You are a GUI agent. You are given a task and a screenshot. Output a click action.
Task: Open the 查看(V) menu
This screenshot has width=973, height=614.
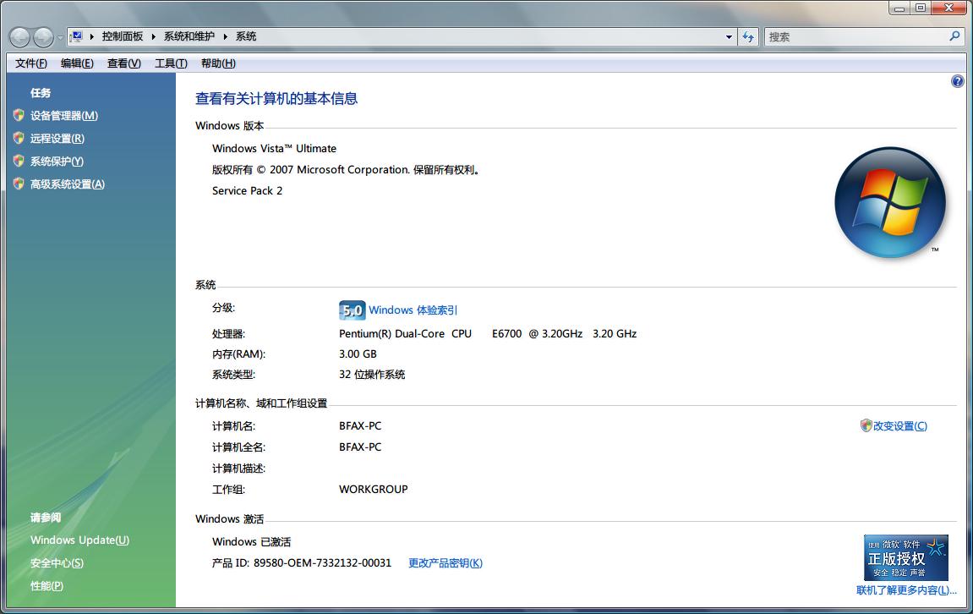tap(124, 63)
